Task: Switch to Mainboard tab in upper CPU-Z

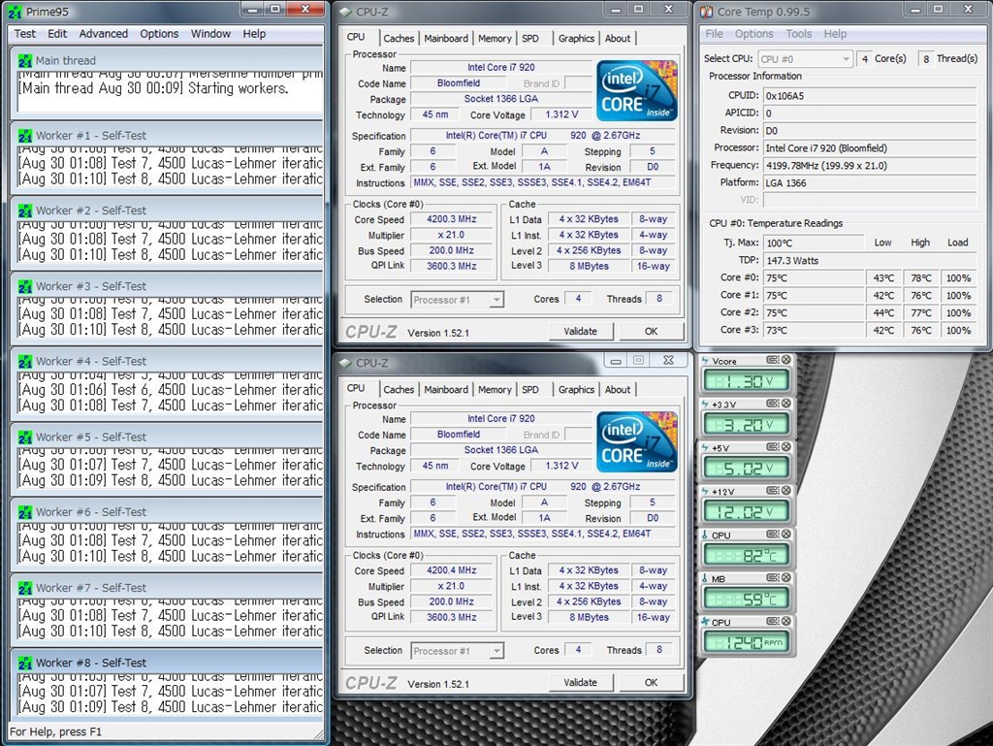Action: point(446,39)
